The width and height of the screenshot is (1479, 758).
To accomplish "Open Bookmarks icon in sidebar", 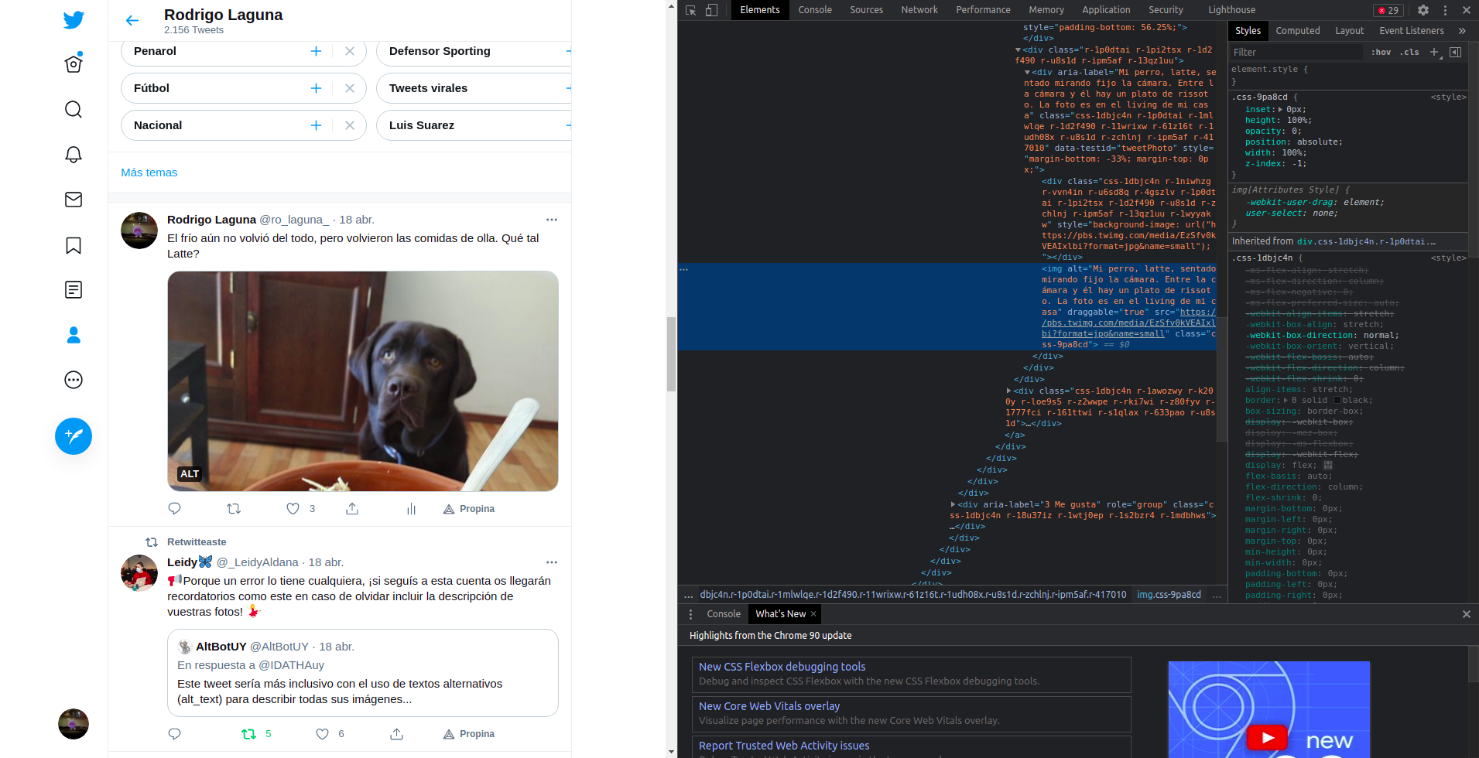I will point(74,245).
